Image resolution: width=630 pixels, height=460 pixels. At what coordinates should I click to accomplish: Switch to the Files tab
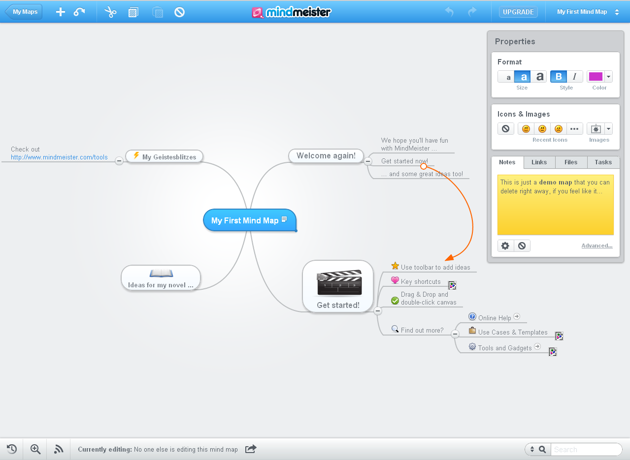click(571, 162)
